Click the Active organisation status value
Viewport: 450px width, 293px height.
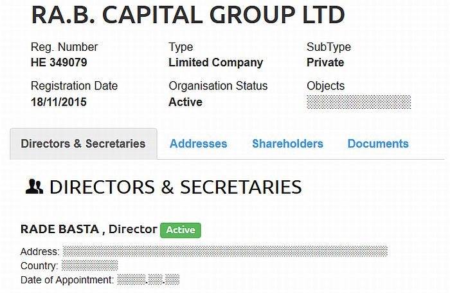coord(185,102)
